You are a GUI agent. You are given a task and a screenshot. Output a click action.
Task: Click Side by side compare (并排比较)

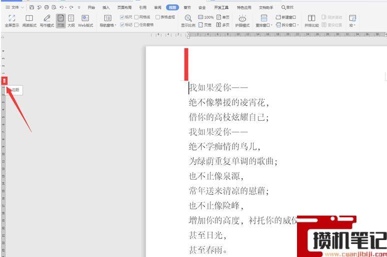[311, 20]
